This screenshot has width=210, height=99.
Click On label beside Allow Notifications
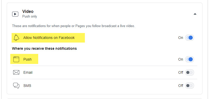181,38
